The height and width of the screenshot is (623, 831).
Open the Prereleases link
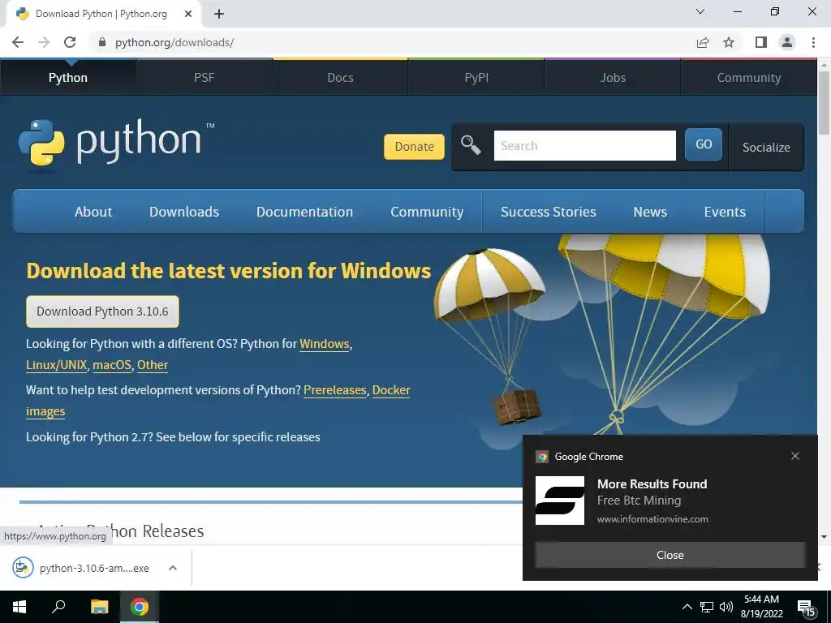point(334,390)
